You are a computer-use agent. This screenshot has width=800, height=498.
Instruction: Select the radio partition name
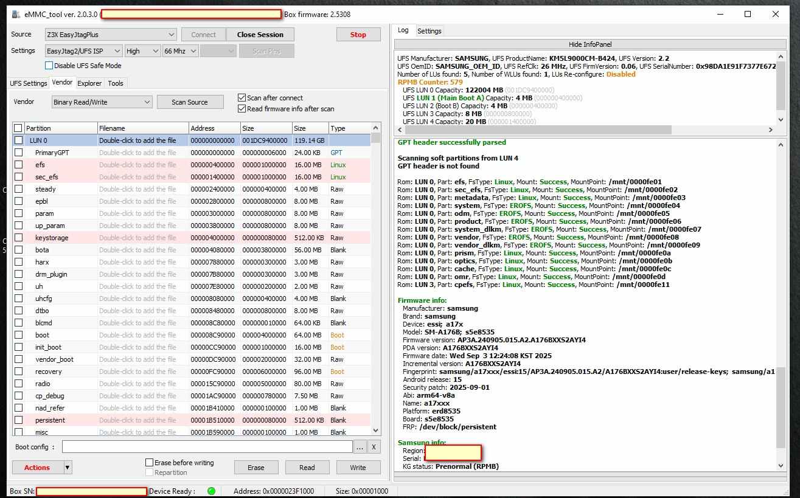pyautogui.click(x=43, y=384)
